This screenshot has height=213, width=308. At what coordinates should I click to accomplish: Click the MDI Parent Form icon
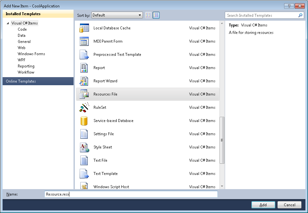84,41
